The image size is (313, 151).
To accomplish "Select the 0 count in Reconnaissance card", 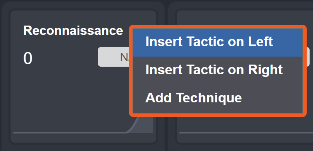I will [28, 59].
